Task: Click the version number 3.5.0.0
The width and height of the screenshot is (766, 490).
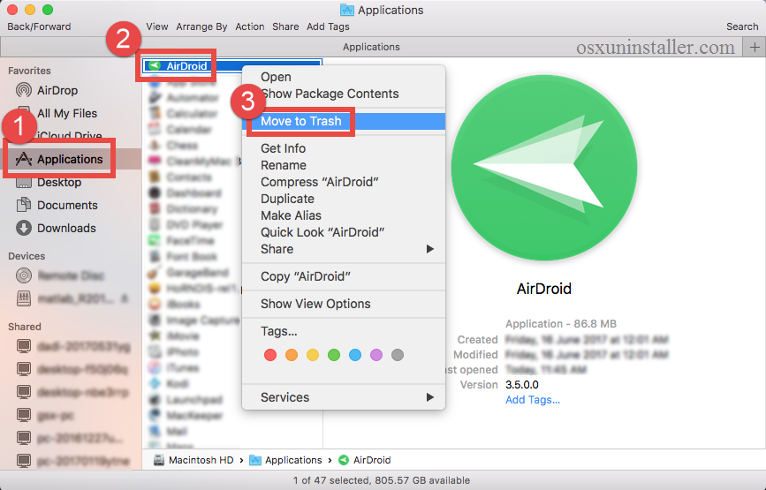Action: [522, 385]
